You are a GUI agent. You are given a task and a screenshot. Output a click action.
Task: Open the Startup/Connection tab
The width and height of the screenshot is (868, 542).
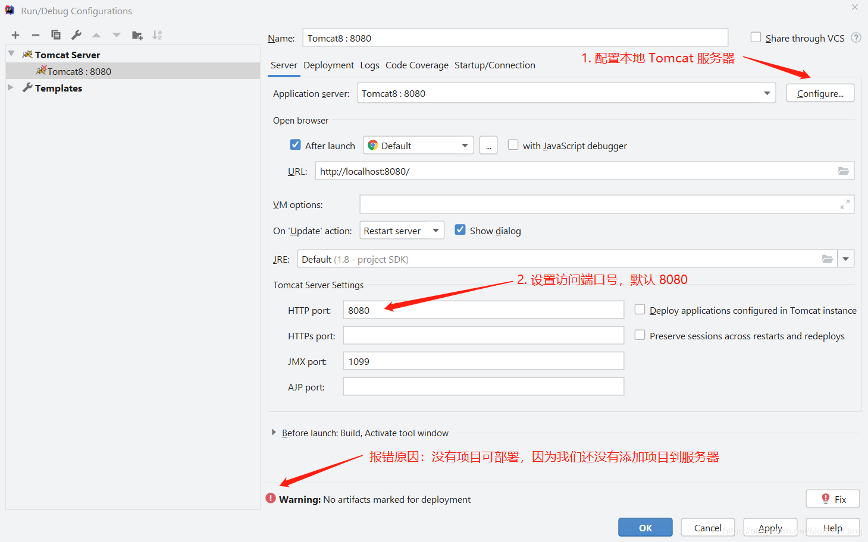click(x=495, y=65)
